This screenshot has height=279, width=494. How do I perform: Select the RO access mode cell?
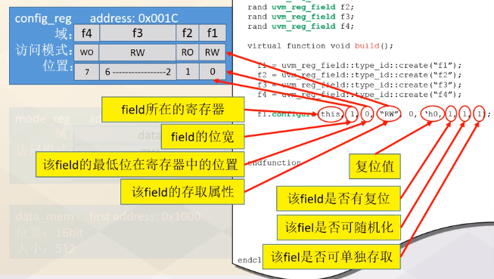(x=187, y=52)
